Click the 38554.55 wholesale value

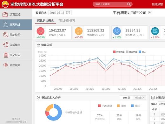point(133,31)
